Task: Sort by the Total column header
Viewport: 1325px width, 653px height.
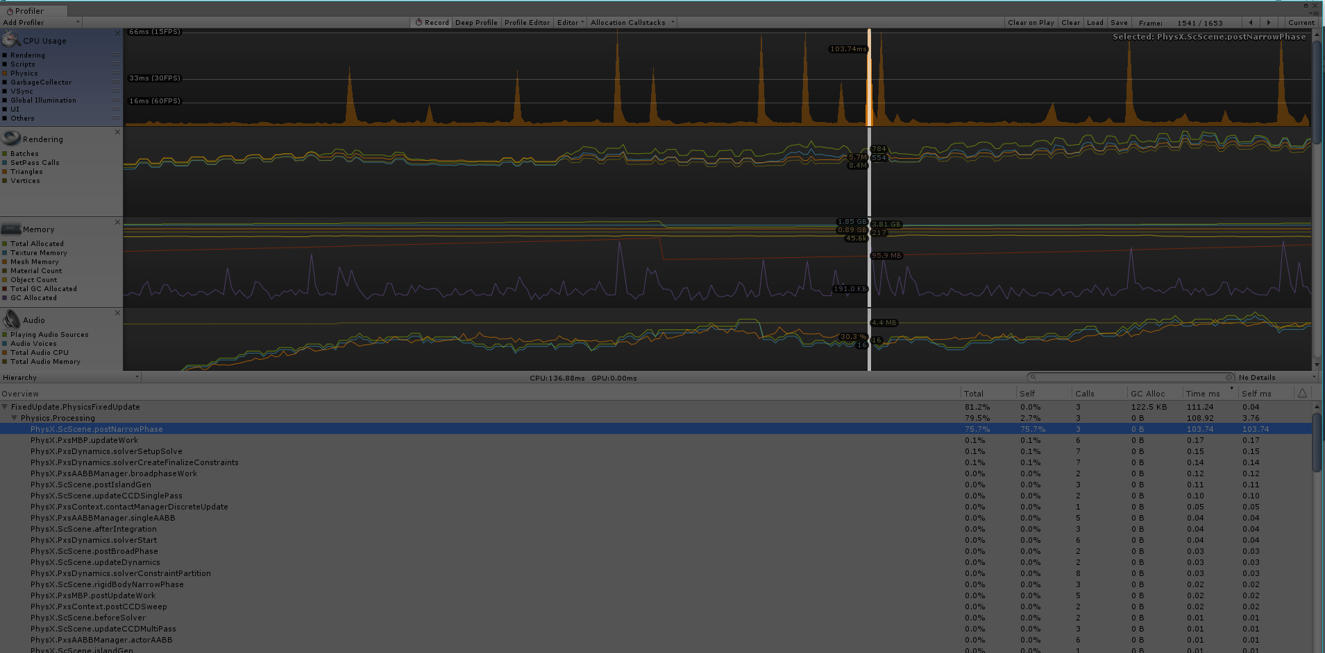Action: pos(988,393)
